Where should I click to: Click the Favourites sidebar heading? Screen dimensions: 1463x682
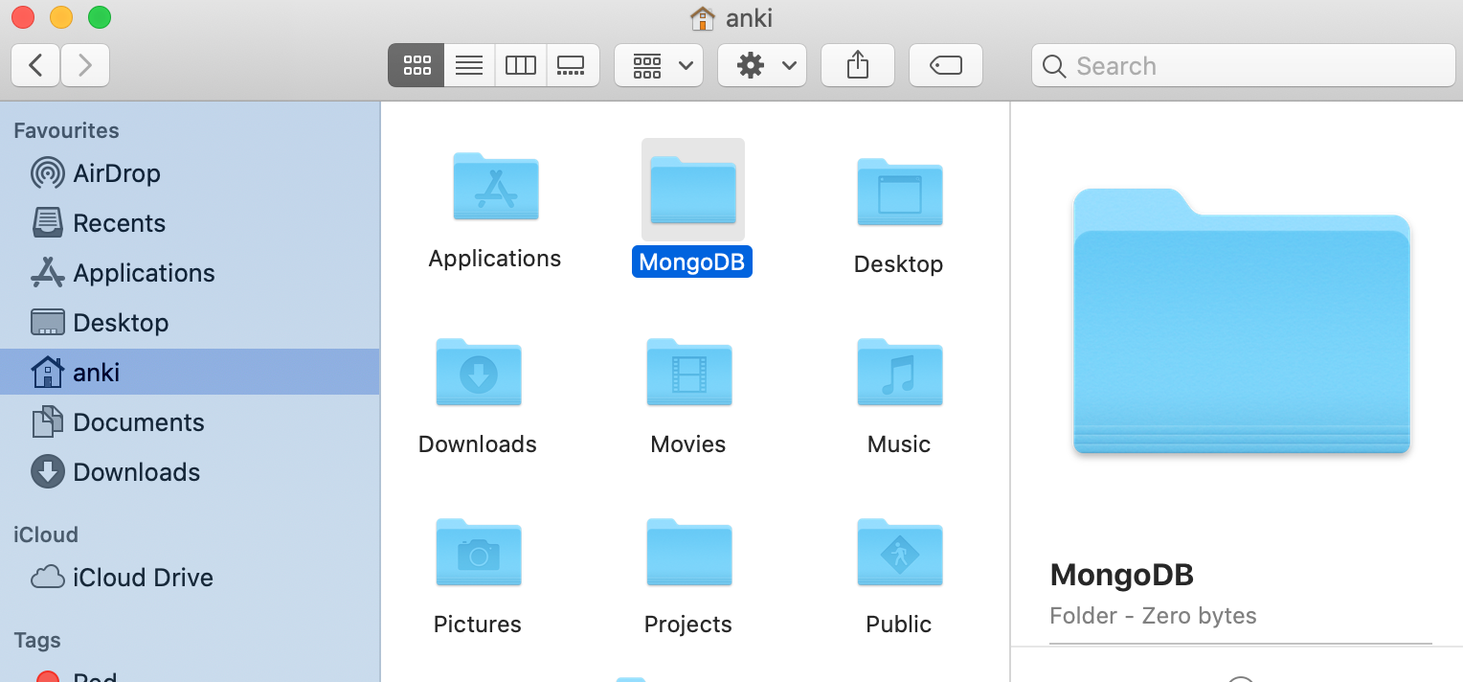(x=66, y=130)
